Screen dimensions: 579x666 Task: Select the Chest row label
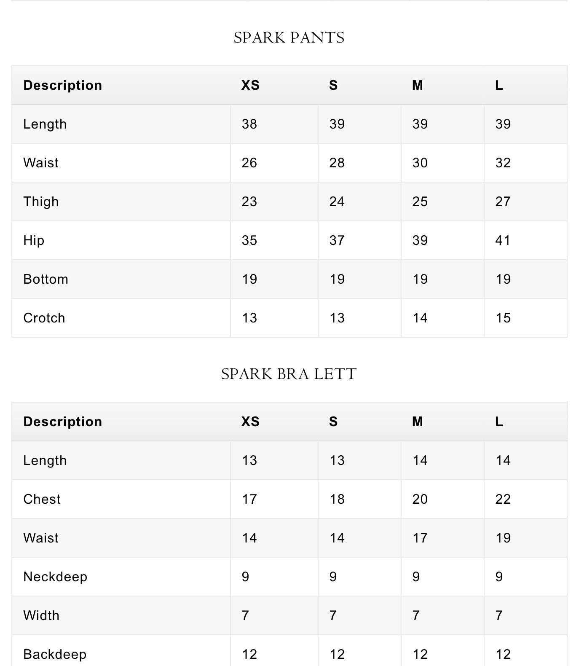point(42,500)
